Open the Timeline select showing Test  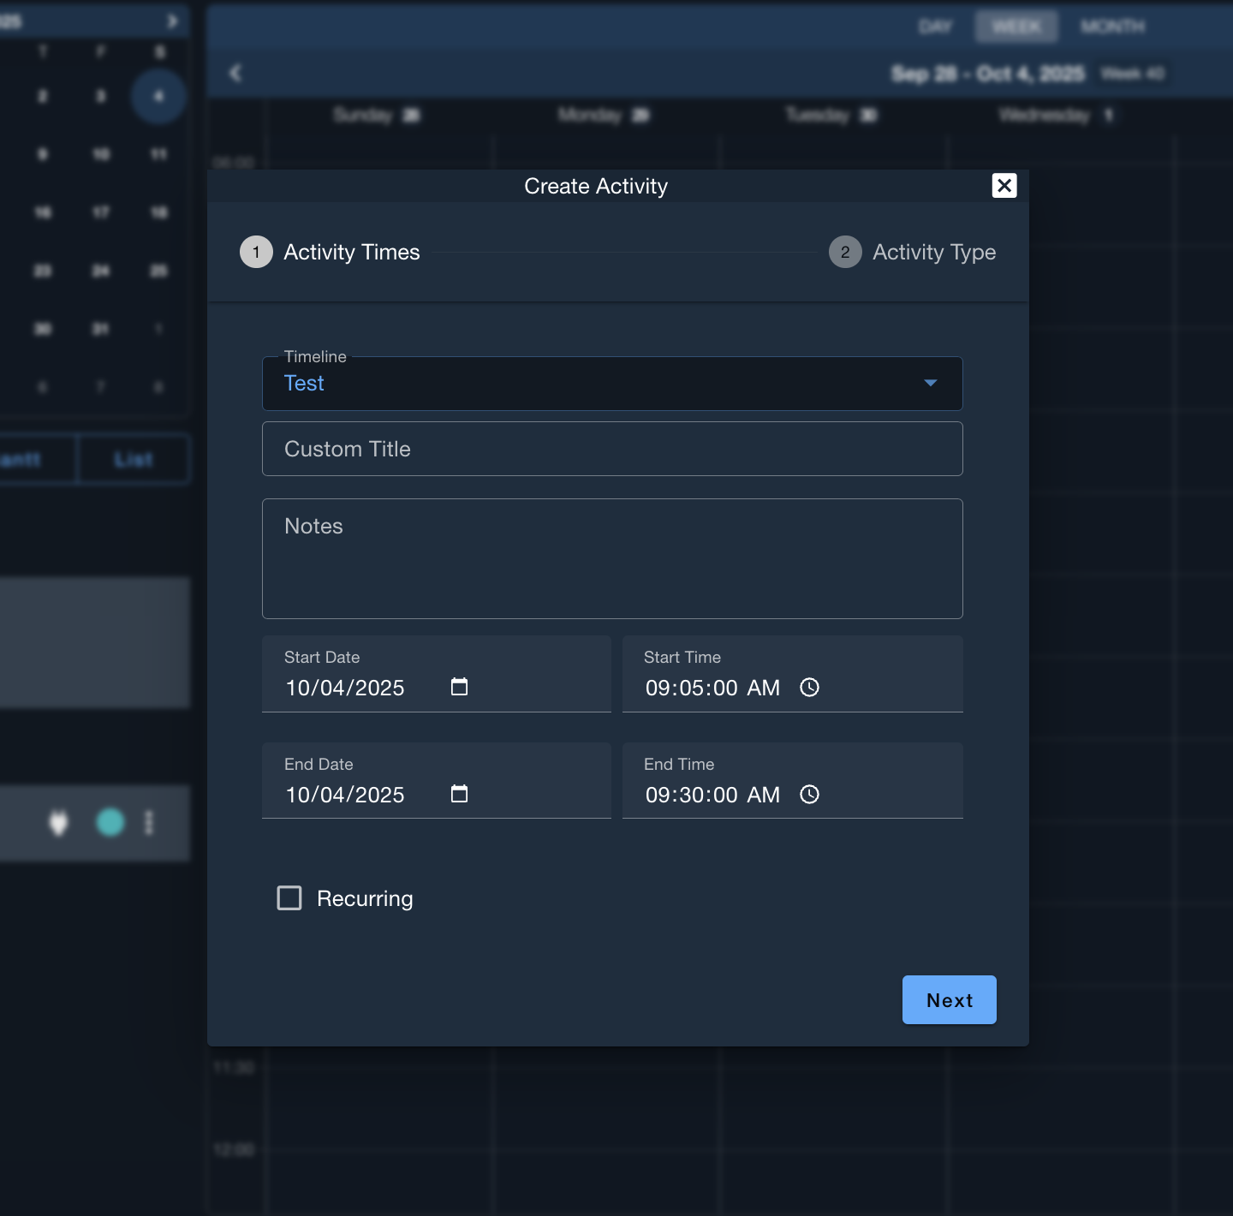[599, 384]
